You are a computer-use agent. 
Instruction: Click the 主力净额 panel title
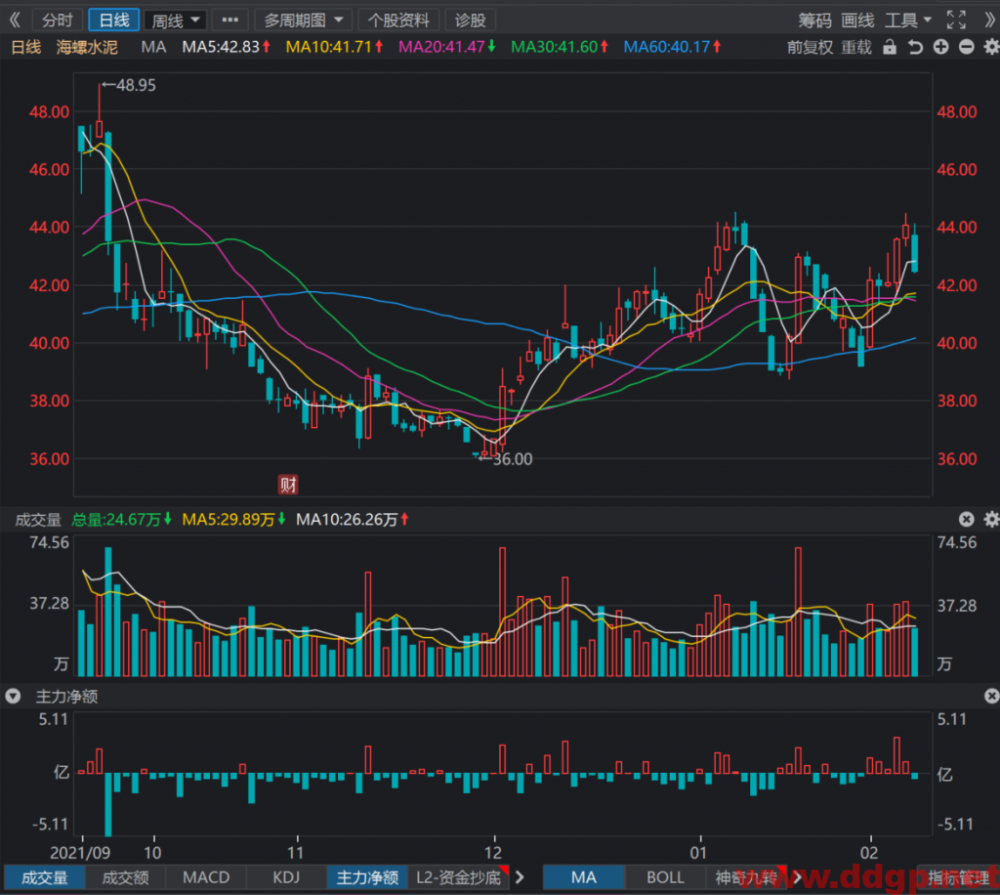pos(67,696)
